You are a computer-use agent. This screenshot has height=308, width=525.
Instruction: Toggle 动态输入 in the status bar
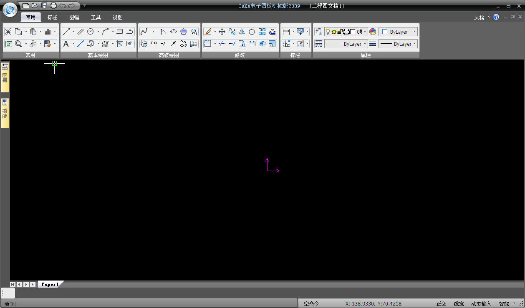coord(481,304)
